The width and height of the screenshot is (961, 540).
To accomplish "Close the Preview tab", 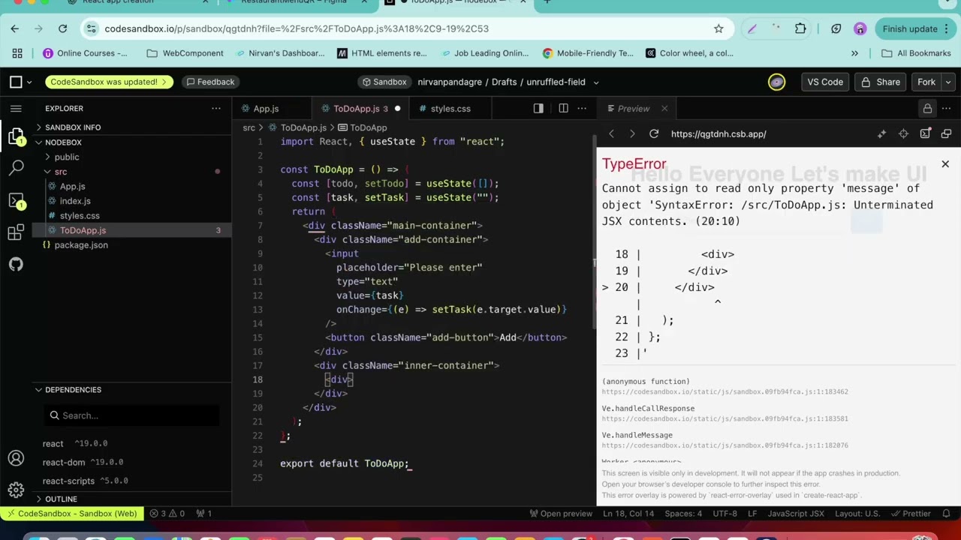I will point(664,109).
